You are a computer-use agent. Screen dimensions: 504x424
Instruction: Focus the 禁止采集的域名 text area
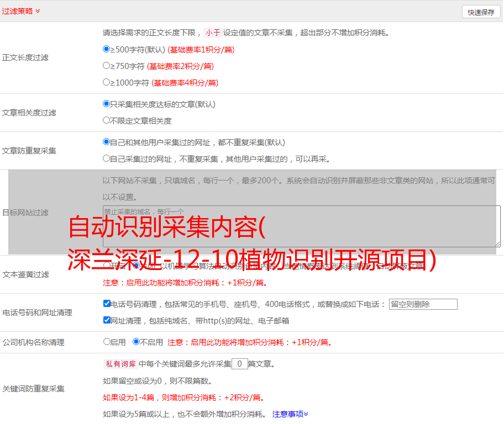(x=301, y=226)
